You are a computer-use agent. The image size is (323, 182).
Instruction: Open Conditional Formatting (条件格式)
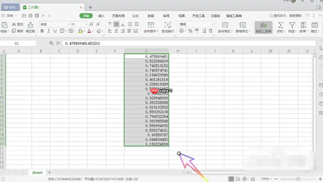pyautogui.click(x=225, y=27)
